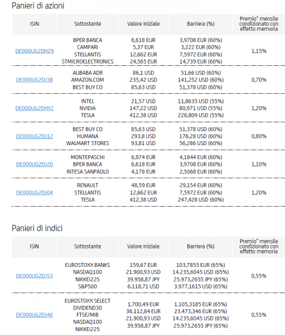Select the STMICROELECTRONICS underlying cell

click(88, 62)
